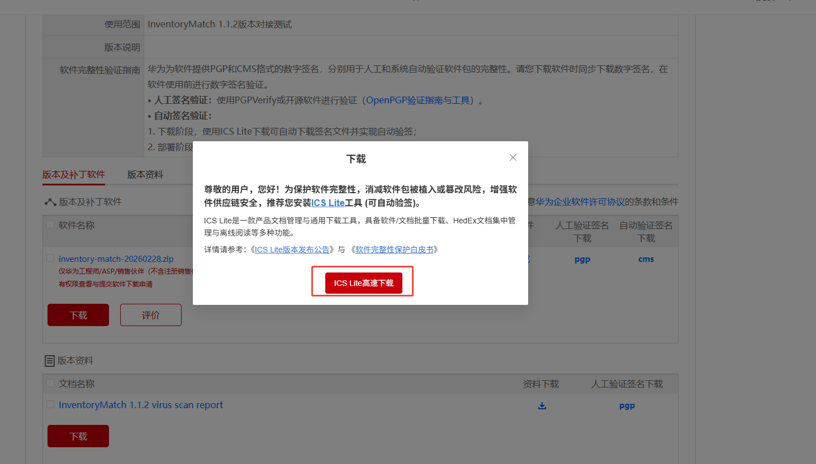This screenshot has height=464, width=816.
Task: Open the 软件完整性保护白皮书 link
Action: tap(394, 250)
